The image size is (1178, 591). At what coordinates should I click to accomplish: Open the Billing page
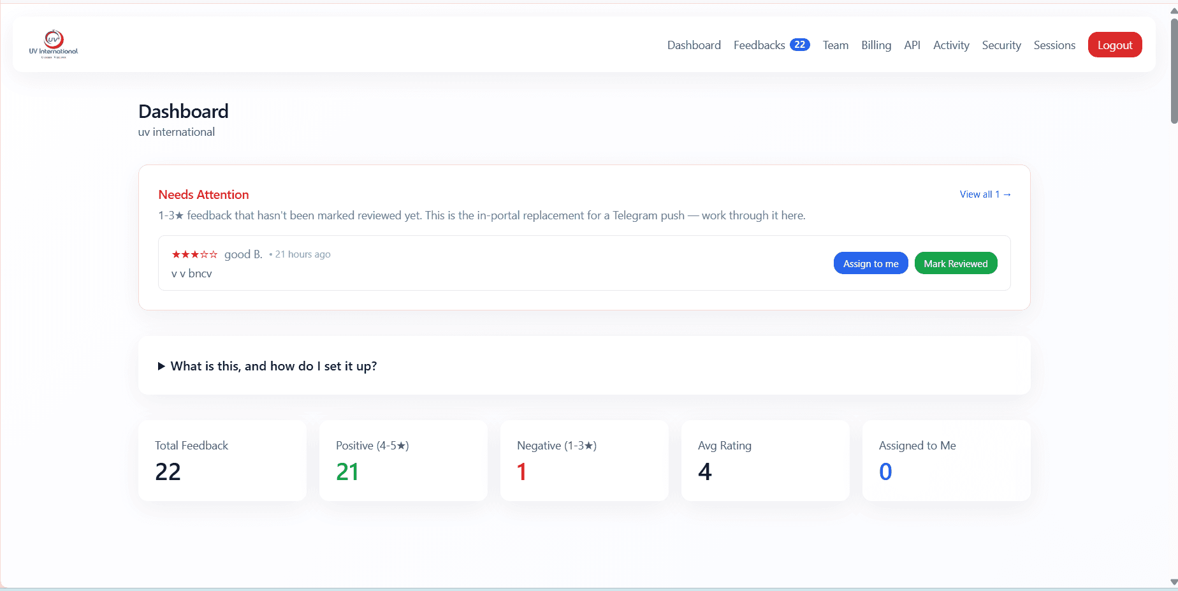point(876,45)
